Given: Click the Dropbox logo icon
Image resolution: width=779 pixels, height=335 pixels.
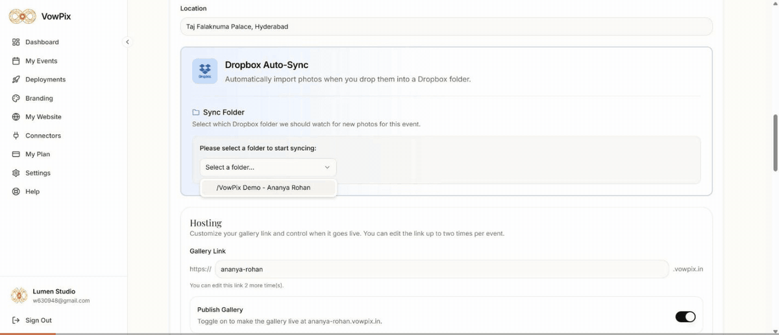Looking at the screenshot, I should (205, 71).
